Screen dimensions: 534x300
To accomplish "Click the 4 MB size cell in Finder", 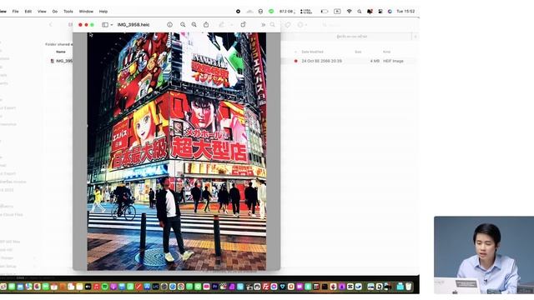I will coord(375,61).
